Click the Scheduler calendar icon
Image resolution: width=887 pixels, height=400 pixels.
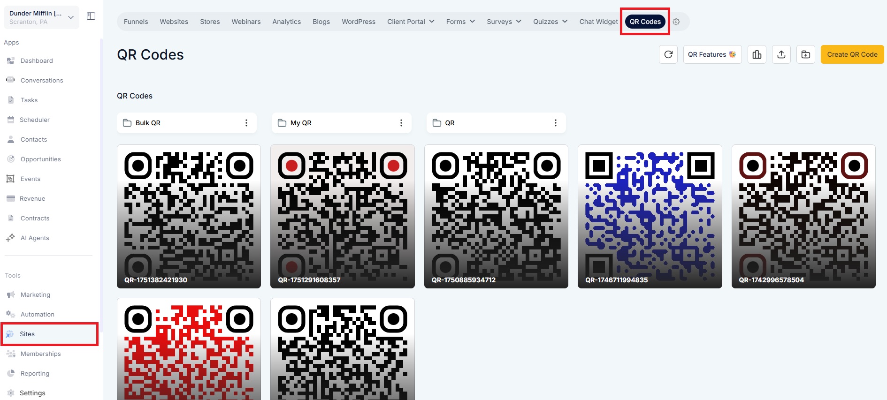click(11, 120)
